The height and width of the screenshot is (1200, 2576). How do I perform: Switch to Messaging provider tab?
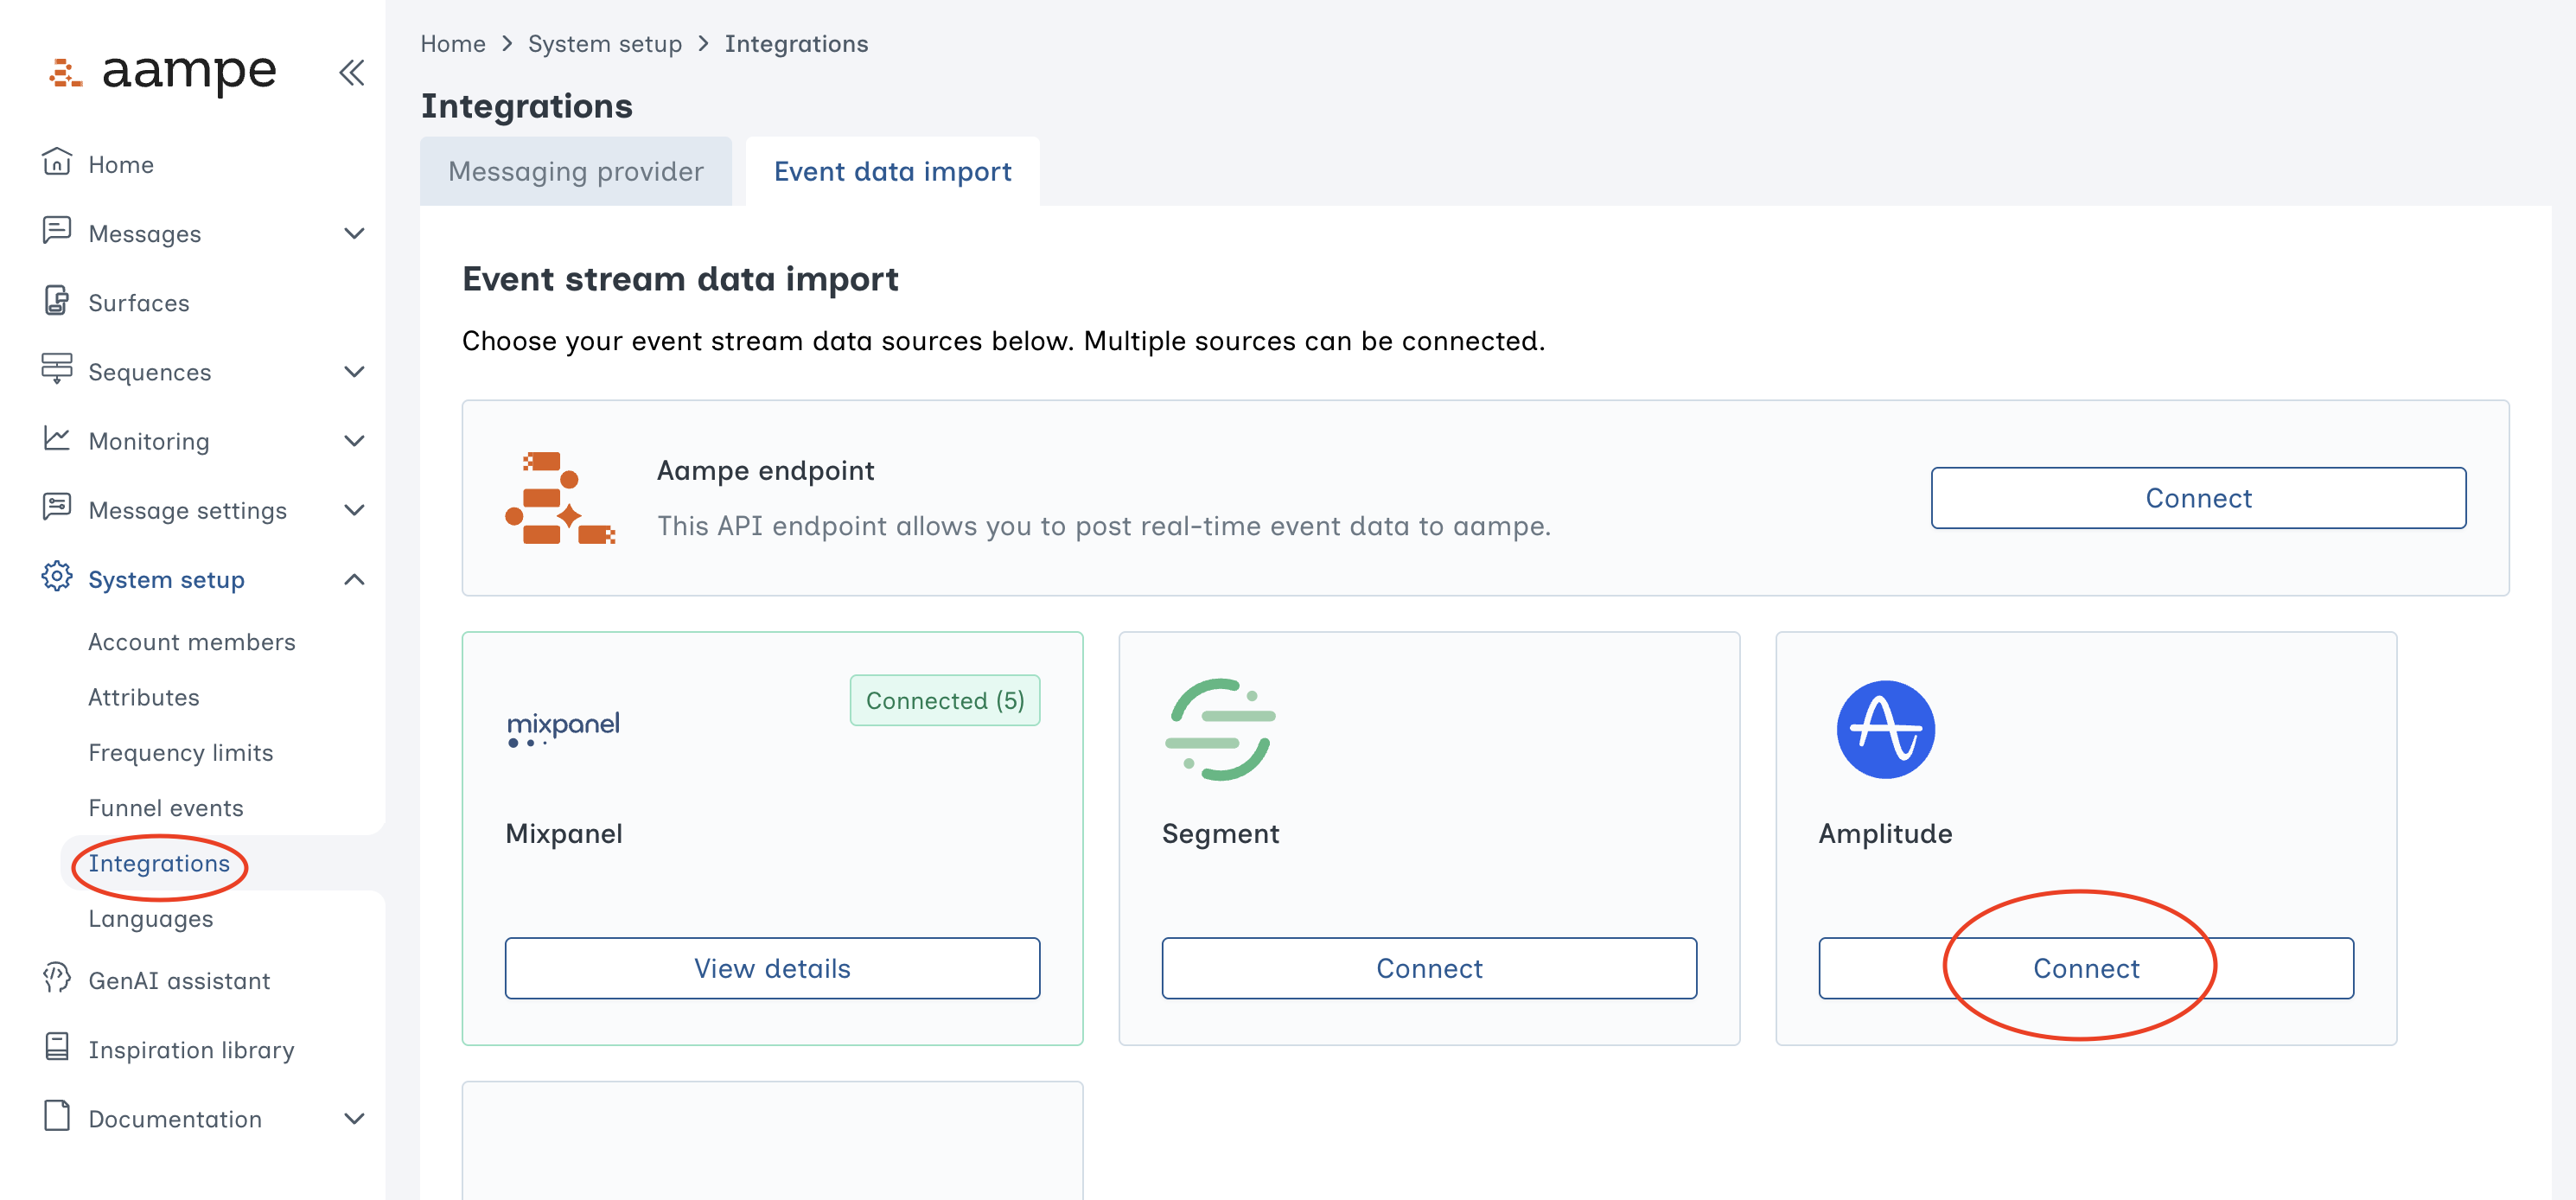click(575, 171)
